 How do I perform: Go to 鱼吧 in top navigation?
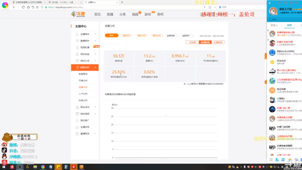(160, 14)
